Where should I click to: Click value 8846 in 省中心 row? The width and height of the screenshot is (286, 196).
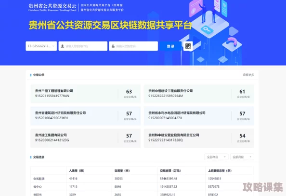tap(118, 186)
